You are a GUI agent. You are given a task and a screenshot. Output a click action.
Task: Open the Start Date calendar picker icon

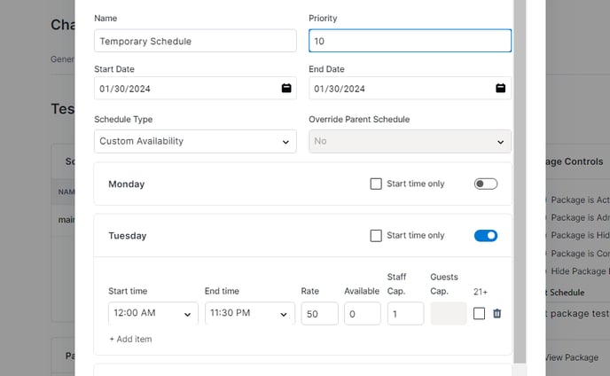tap(286, 89)
